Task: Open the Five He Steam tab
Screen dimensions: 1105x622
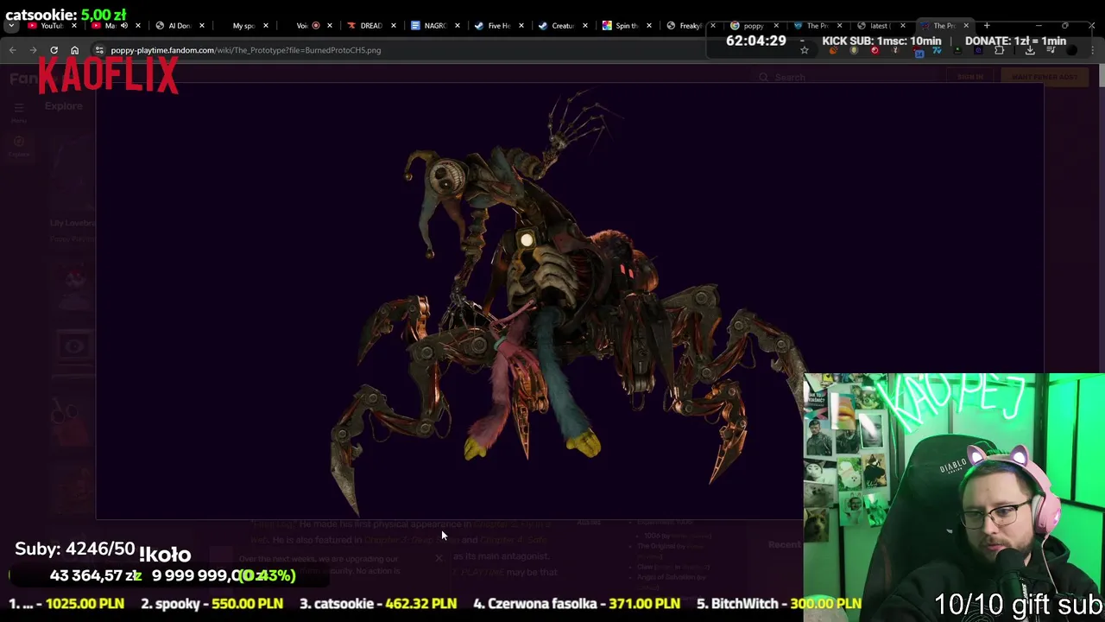Action: click(498, 26)
